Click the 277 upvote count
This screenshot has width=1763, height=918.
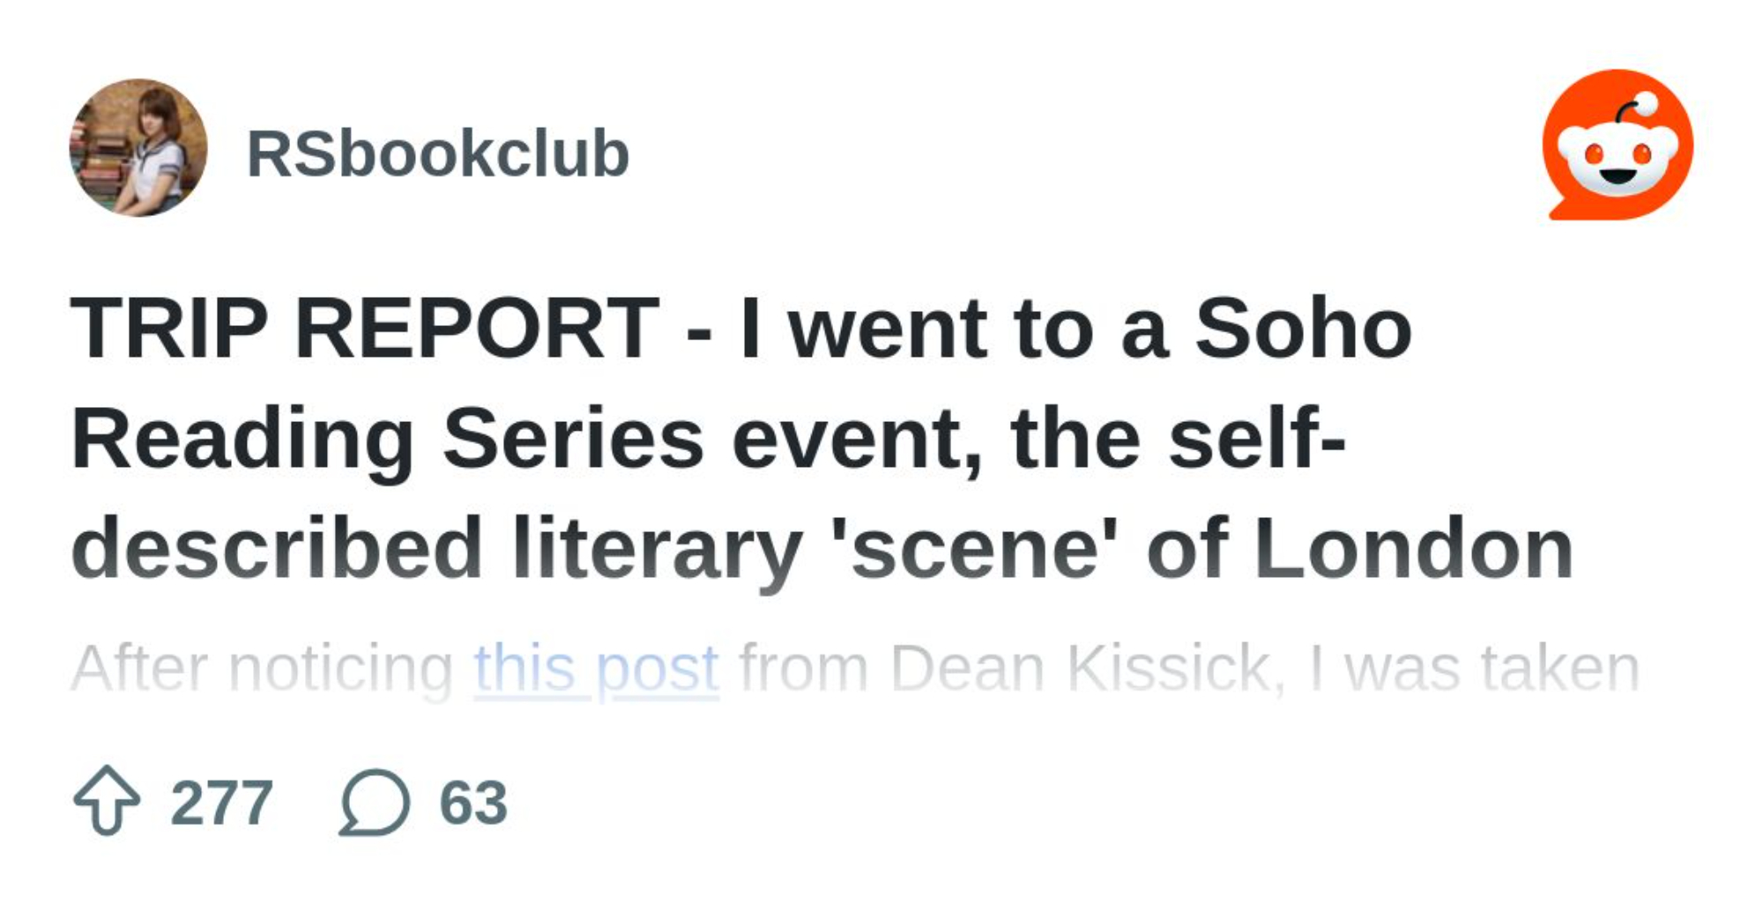pyautogui.click(x=221, y=803)
